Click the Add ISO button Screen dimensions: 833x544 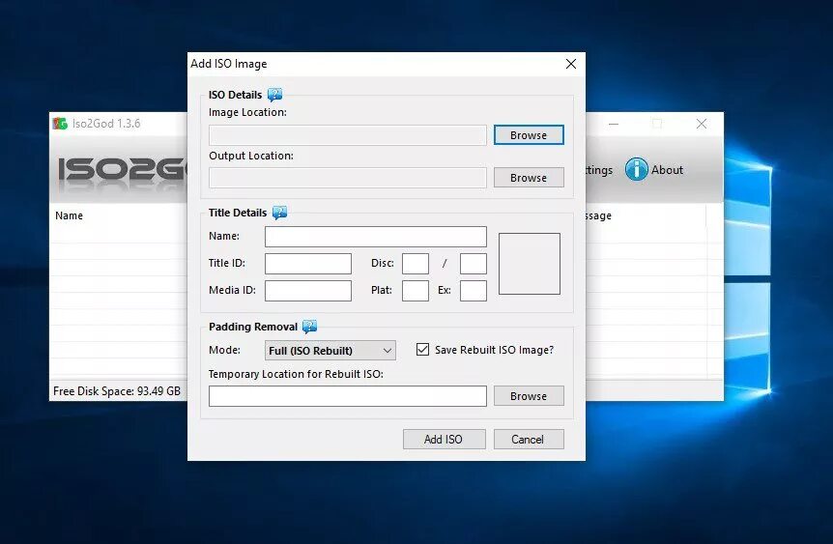pyautogui.click(x=445, y=440)
